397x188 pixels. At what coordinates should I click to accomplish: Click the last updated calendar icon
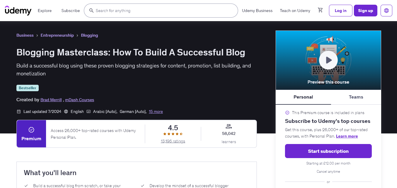point(19,111)
